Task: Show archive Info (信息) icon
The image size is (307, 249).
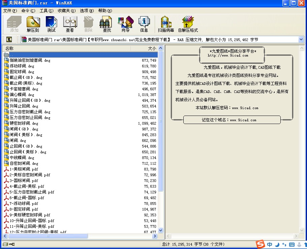Action: point(144,24)
